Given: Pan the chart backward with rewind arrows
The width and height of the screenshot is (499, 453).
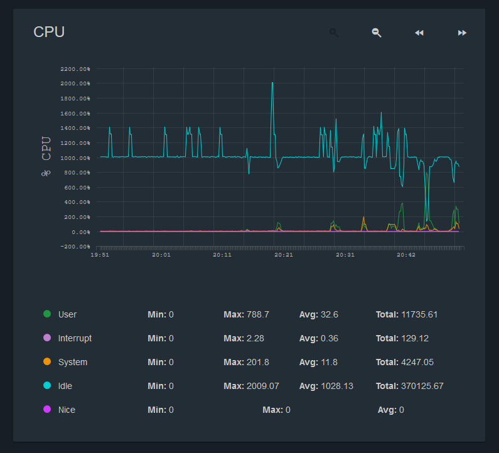Looking at the screenshot, I should click(419, 33).
